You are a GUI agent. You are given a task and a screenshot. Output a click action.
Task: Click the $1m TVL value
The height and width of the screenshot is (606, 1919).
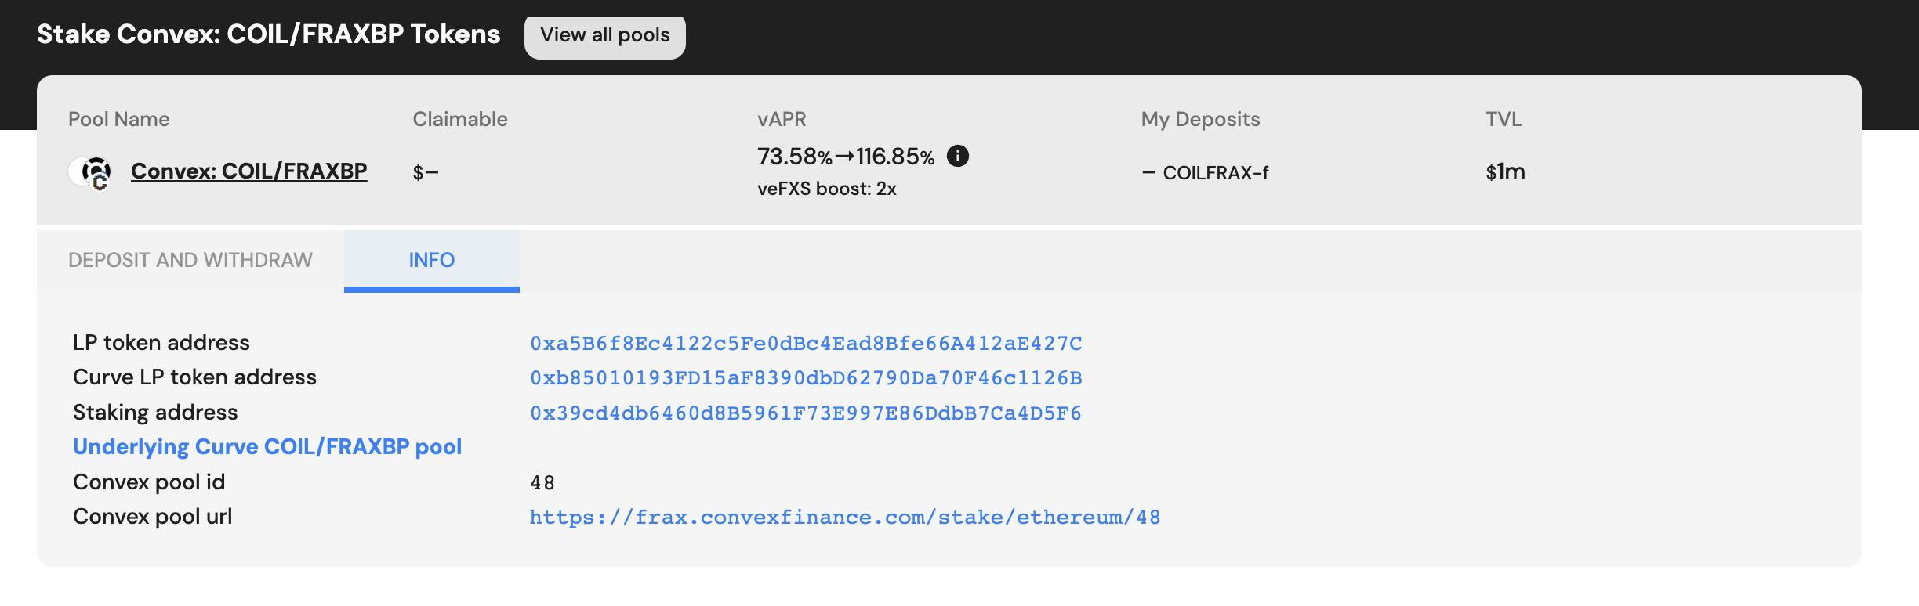coord(1505,172)
